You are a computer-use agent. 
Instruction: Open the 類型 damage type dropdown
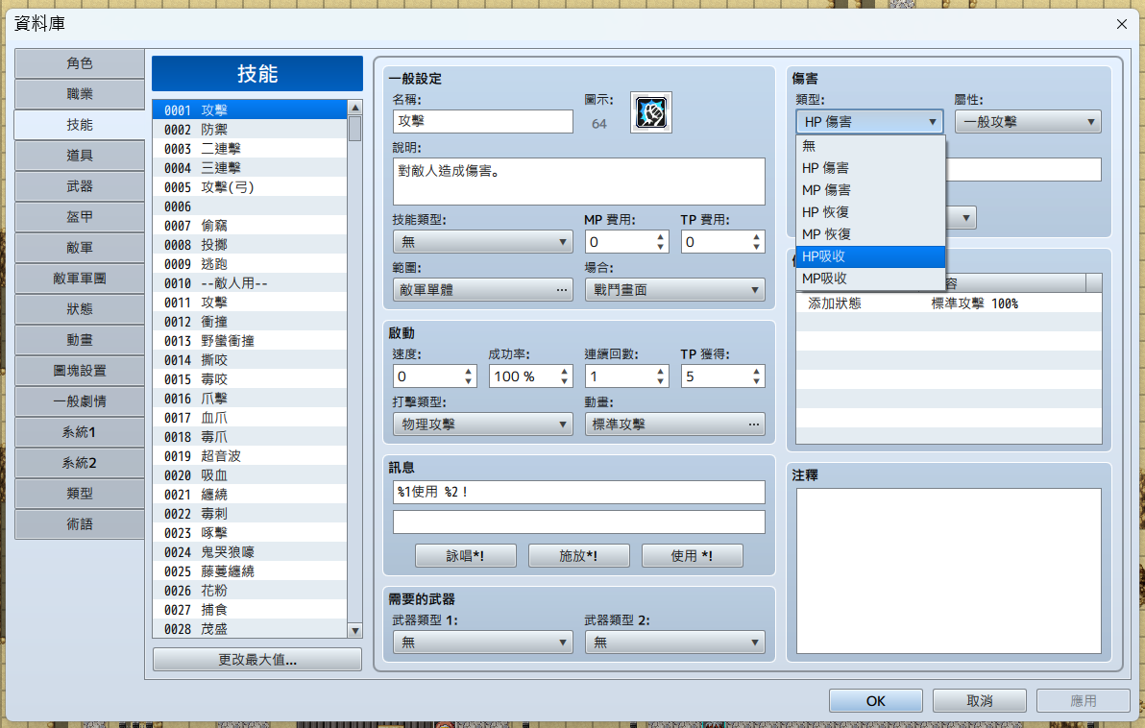[869, 122]
